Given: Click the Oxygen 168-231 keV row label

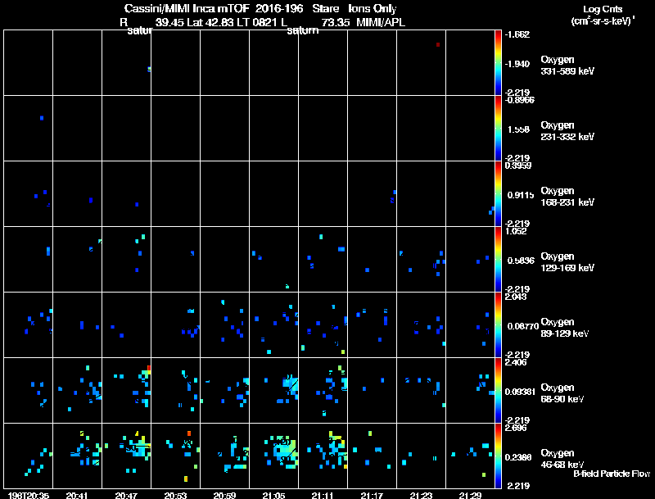Looking at the screenshot, I should (x=567, y=197).
